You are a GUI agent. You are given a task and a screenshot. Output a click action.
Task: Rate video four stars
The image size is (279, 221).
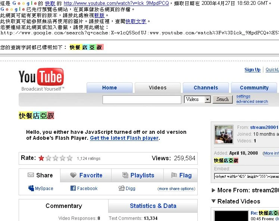tap(62, 158)
